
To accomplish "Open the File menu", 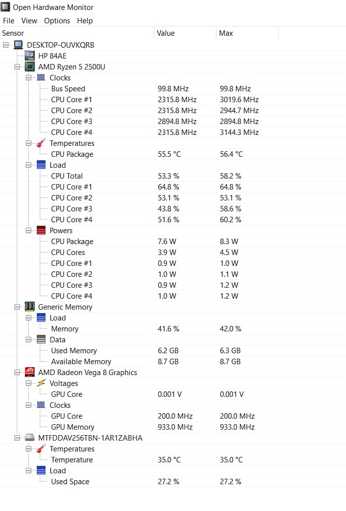I will (x=8, y=21).
